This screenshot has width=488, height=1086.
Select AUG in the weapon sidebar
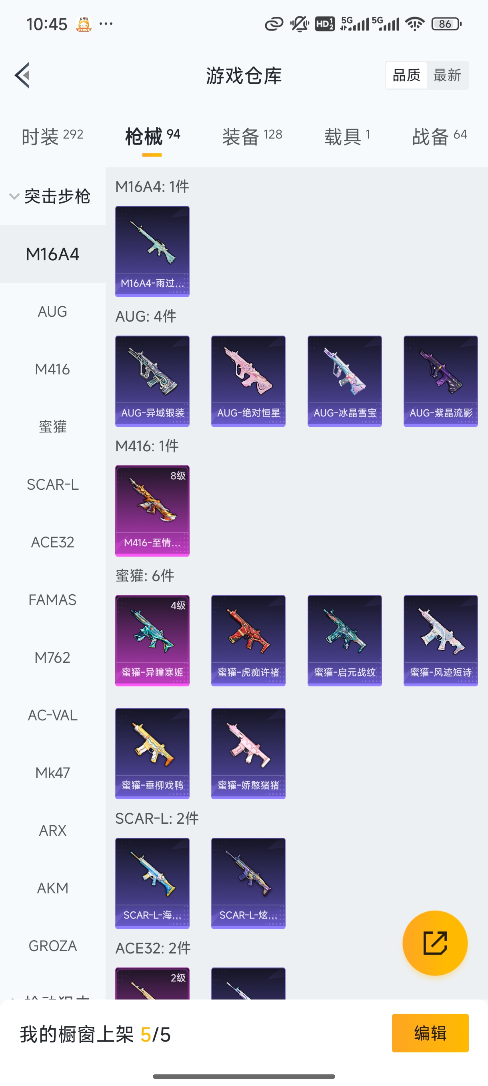53,312
